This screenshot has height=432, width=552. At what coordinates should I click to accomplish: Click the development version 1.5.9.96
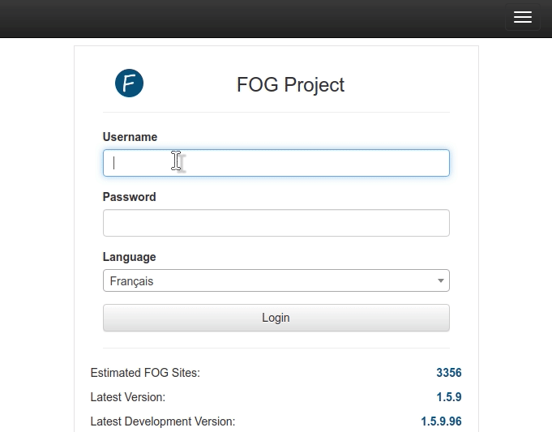441,421
